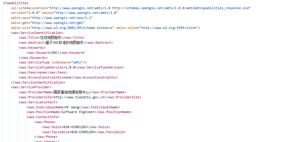
Task: Select the ServiceTypeVersion value 1.0.0
Action: coord(70,67)
